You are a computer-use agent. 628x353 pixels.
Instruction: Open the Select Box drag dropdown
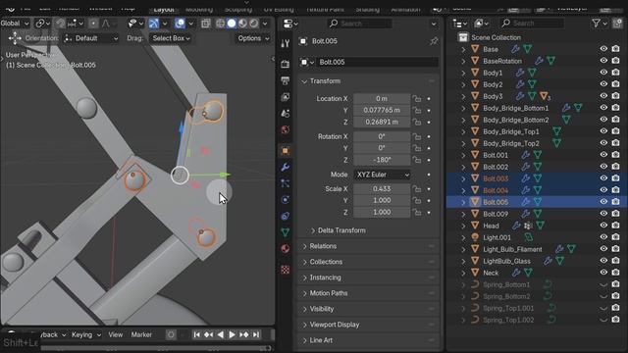(171, 38)
